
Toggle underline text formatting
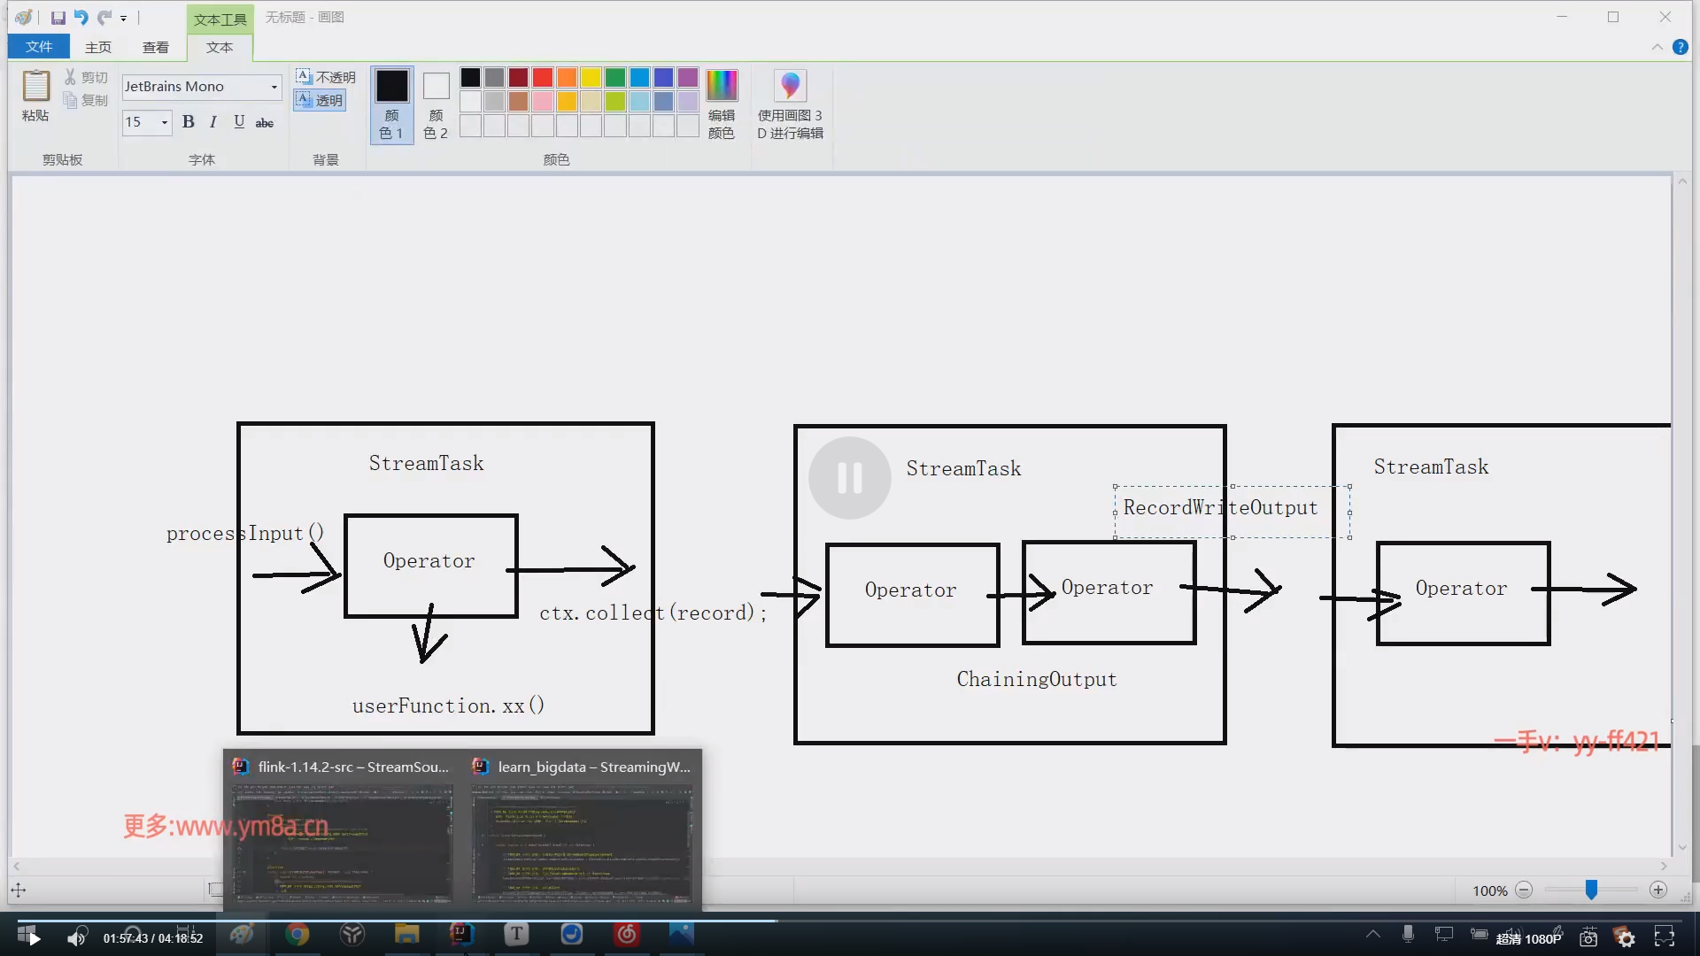tap(239, 122)
